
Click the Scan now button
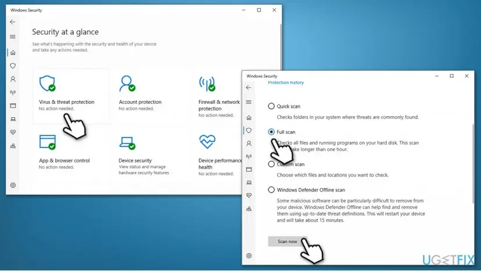288,241
